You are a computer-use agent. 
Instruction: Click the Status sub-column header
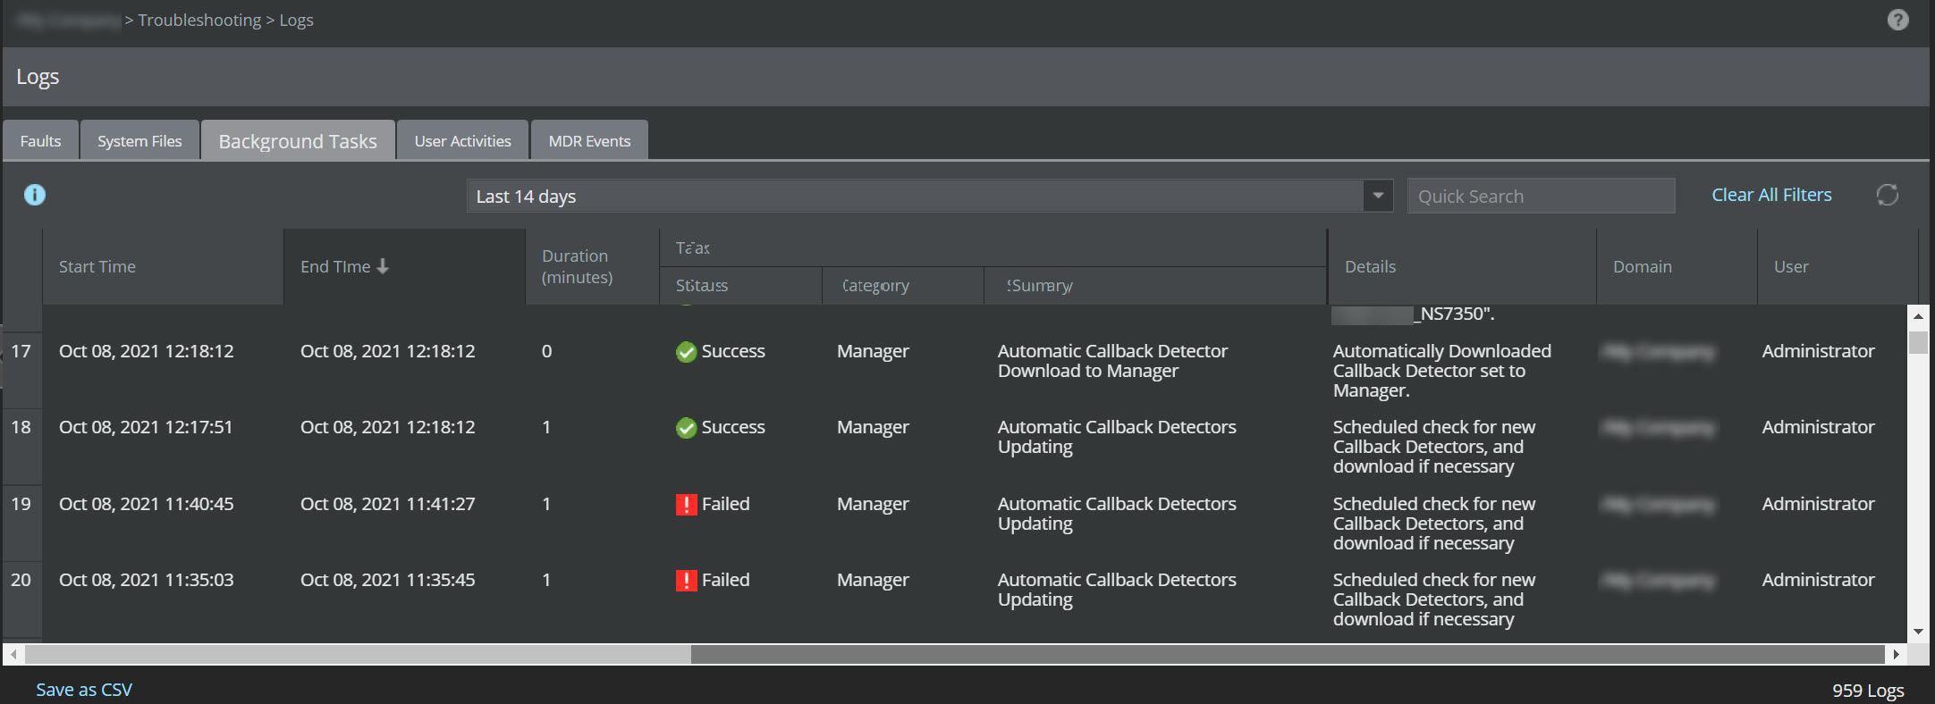740,286
